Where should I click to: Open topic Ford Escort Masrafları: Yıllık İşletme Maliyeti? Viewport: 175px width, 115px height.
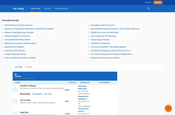point(108,47)
